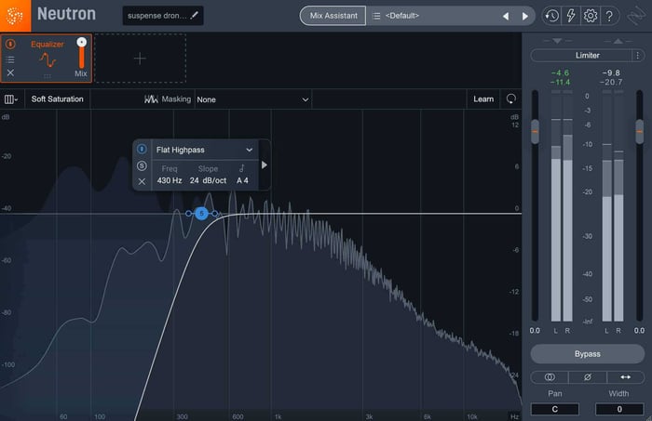The height and width of the screenshot is (421, 652).
Task: Open the Limiter options three-dot menu
Action: coord(637,55)
